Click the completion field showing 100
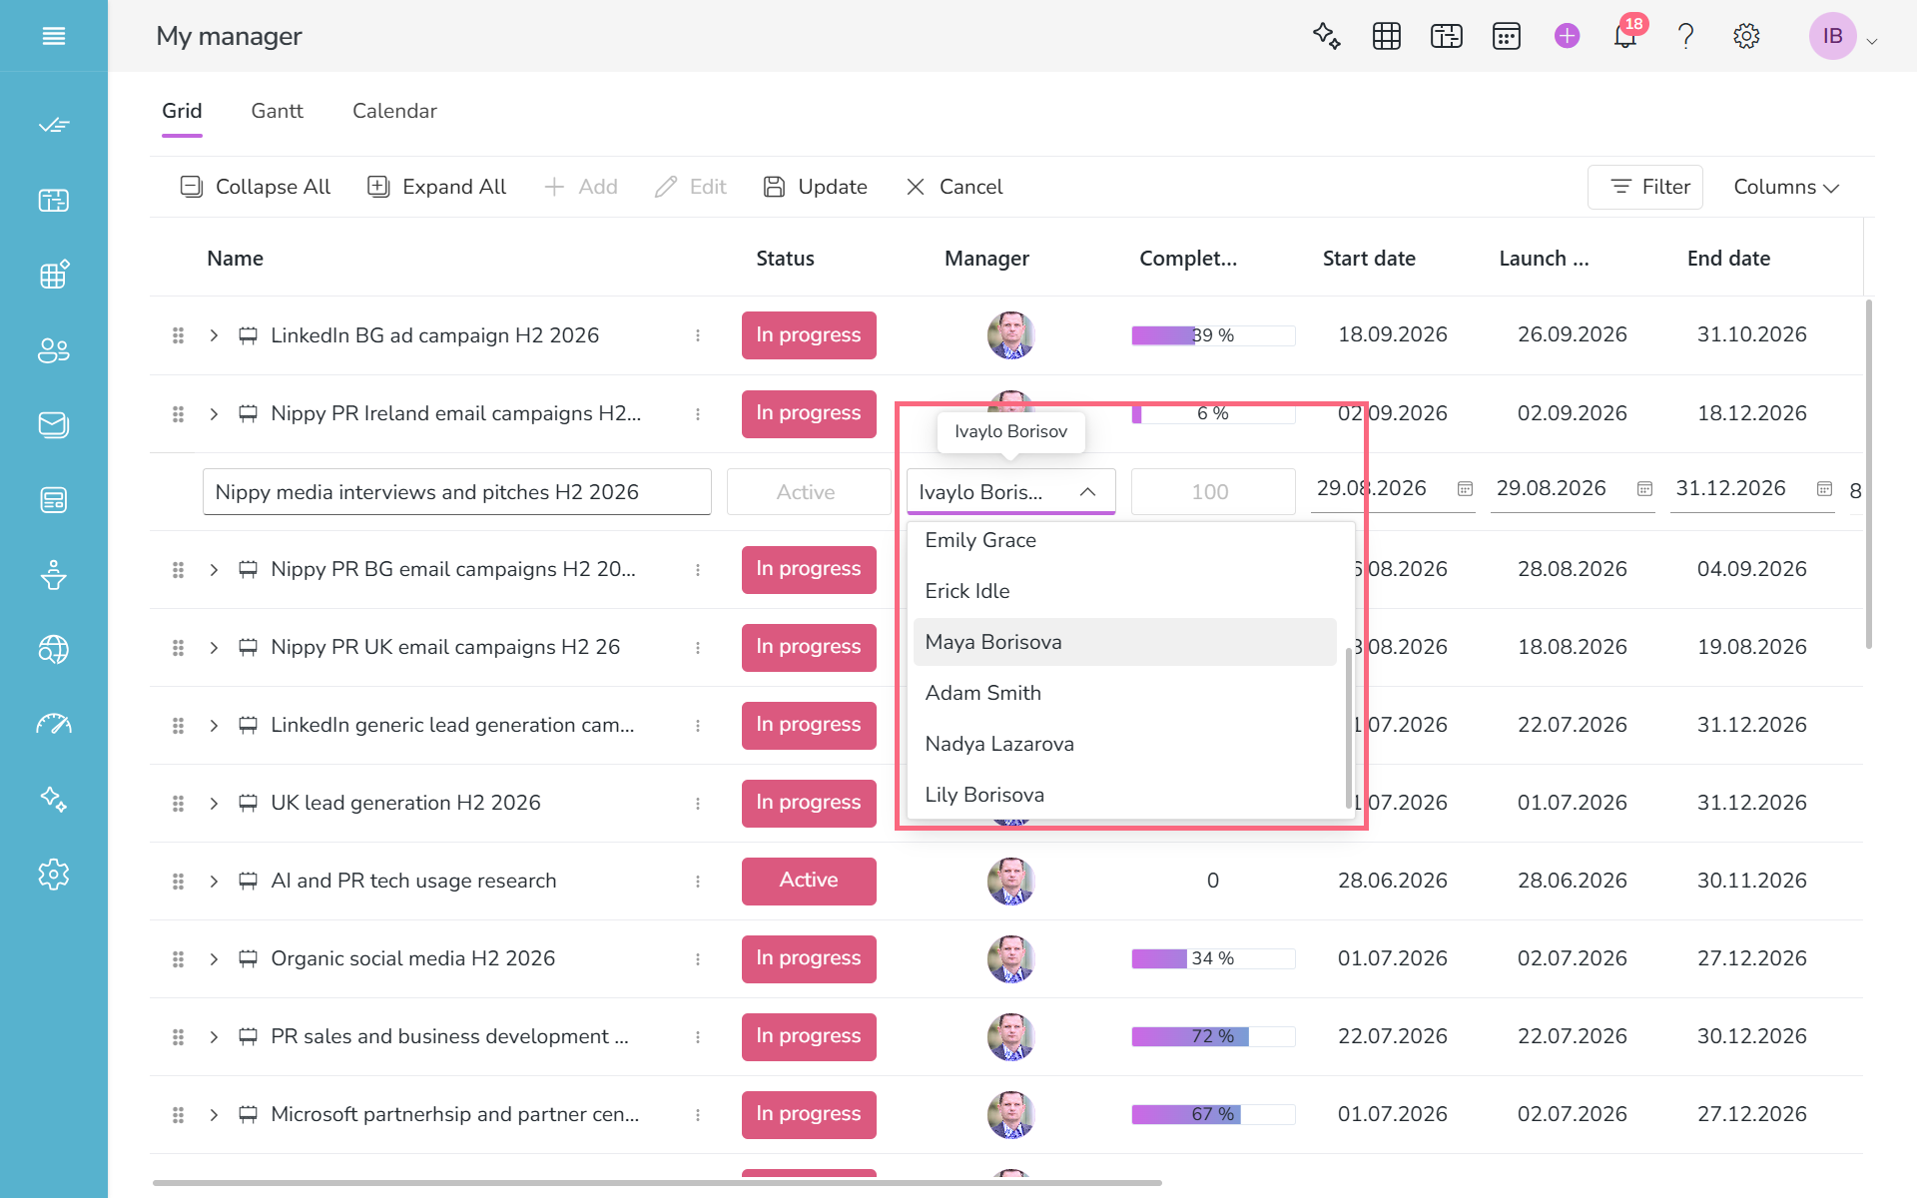 pyautogui.click(x=1213, y=492)
